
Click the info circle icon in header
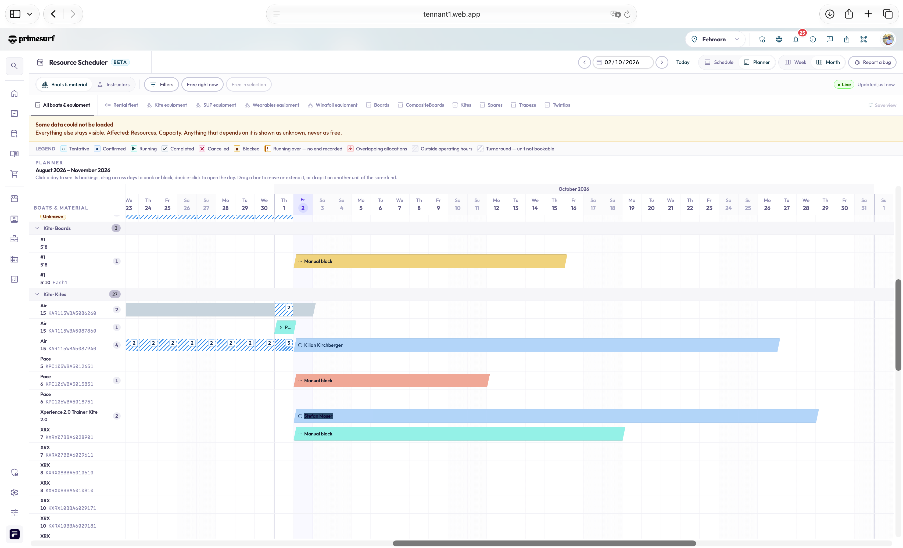pos(812,39)
